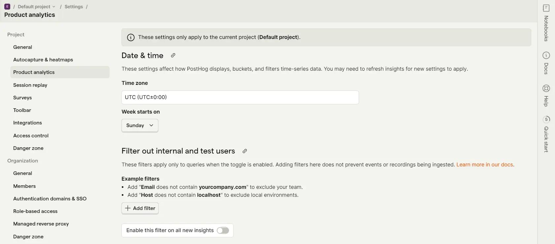Open the Time zone UTC selector
The width and height of the screenshot is (555, 244).
pos(240,97)
